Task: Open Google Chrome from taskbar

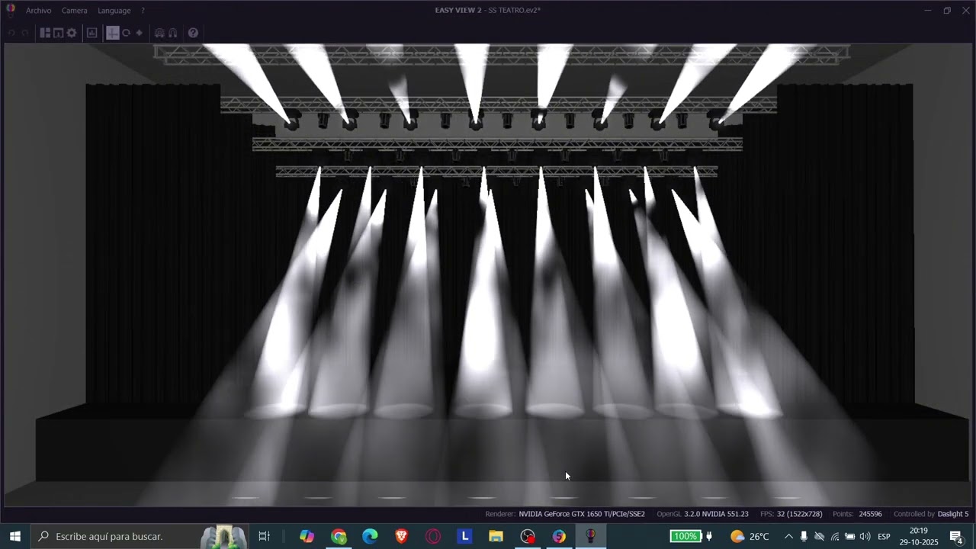Action: click(339, 536)
